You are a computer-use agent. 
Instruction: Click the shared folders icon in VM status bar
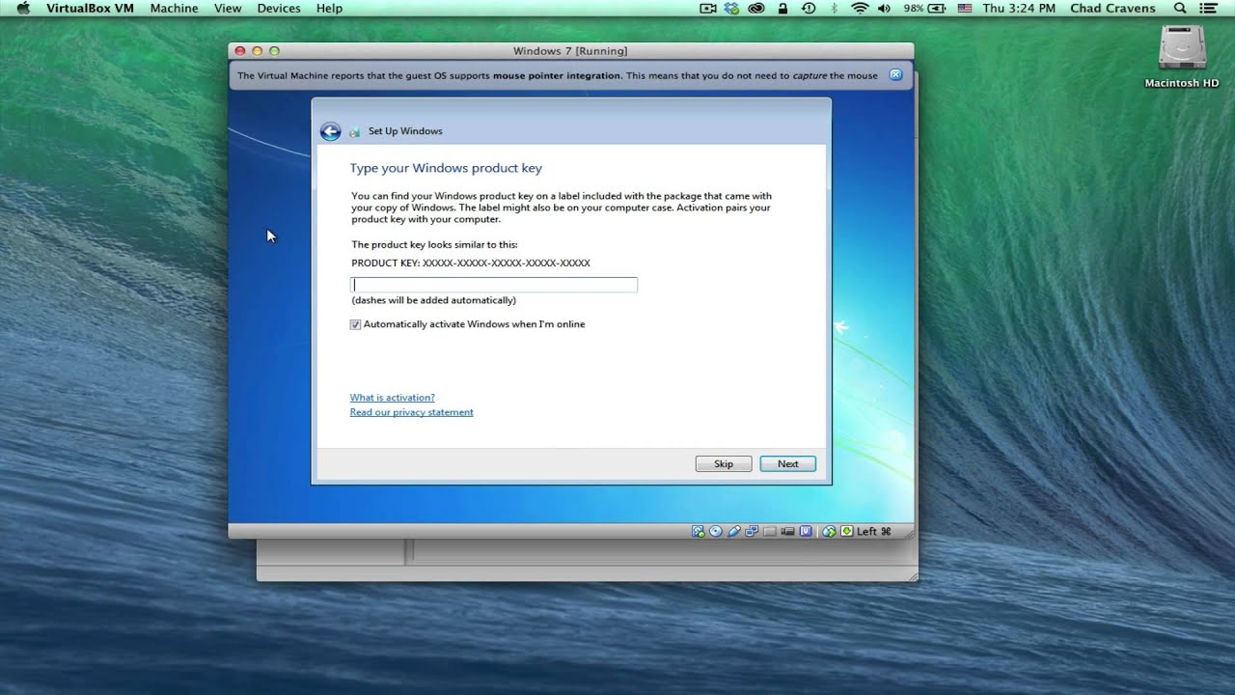coord(770,531)
